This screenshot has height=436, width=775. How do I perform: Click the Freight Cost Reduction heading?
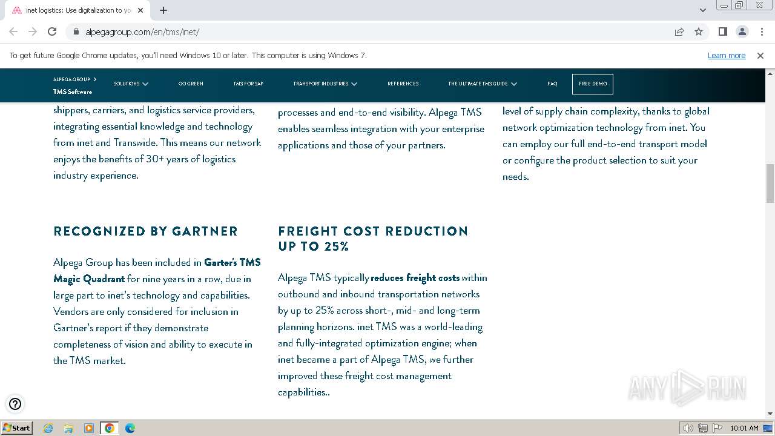[x=373, y=239]
